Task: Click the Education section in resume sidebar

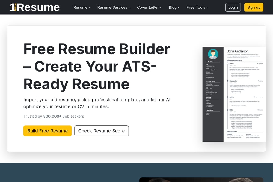Action: 210,81
